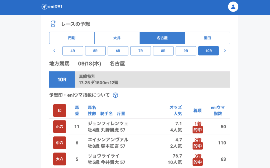Choose race 7R button
Viewport: 270px width, 168px height.
141,51
